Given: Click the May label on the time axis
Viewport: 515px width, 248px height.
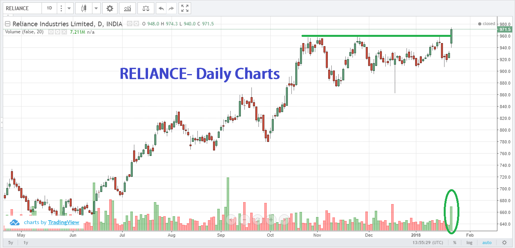Looking at the screenshot, I should pyautogui.click(x=21, y=235).
